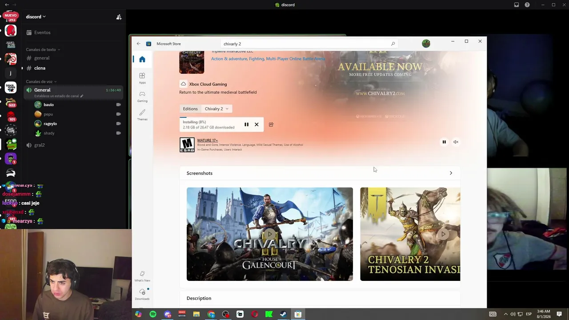The height and width of the screenshot is (320, 569).
Task: Click the install progress bar
Action: (x=221, y=118)
